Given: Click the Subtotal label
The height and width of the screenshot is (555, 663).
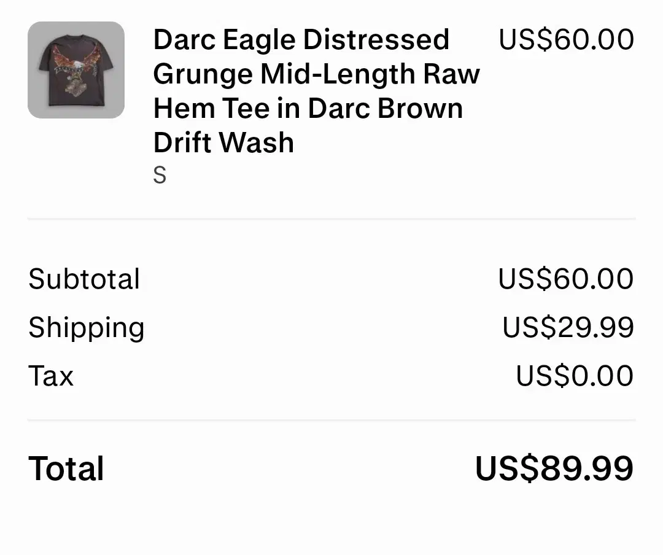Looking at the screenshot, I should coord(83,279).
